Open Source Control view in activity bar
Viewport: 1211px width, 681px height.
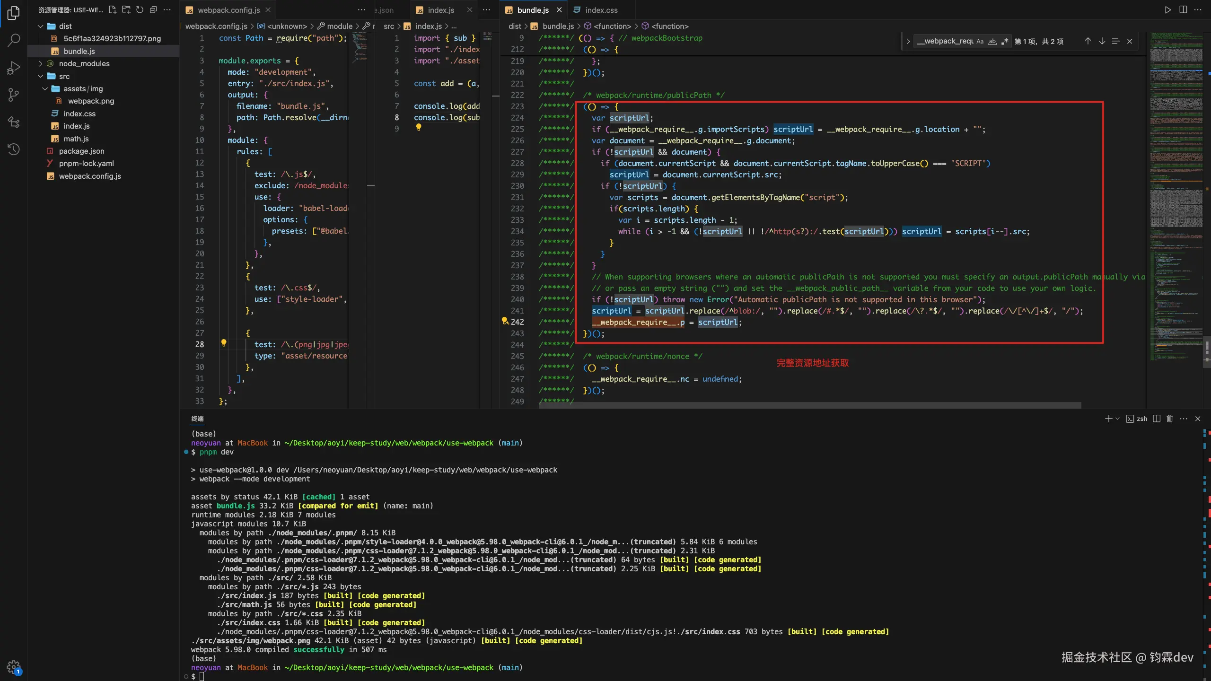14,95
